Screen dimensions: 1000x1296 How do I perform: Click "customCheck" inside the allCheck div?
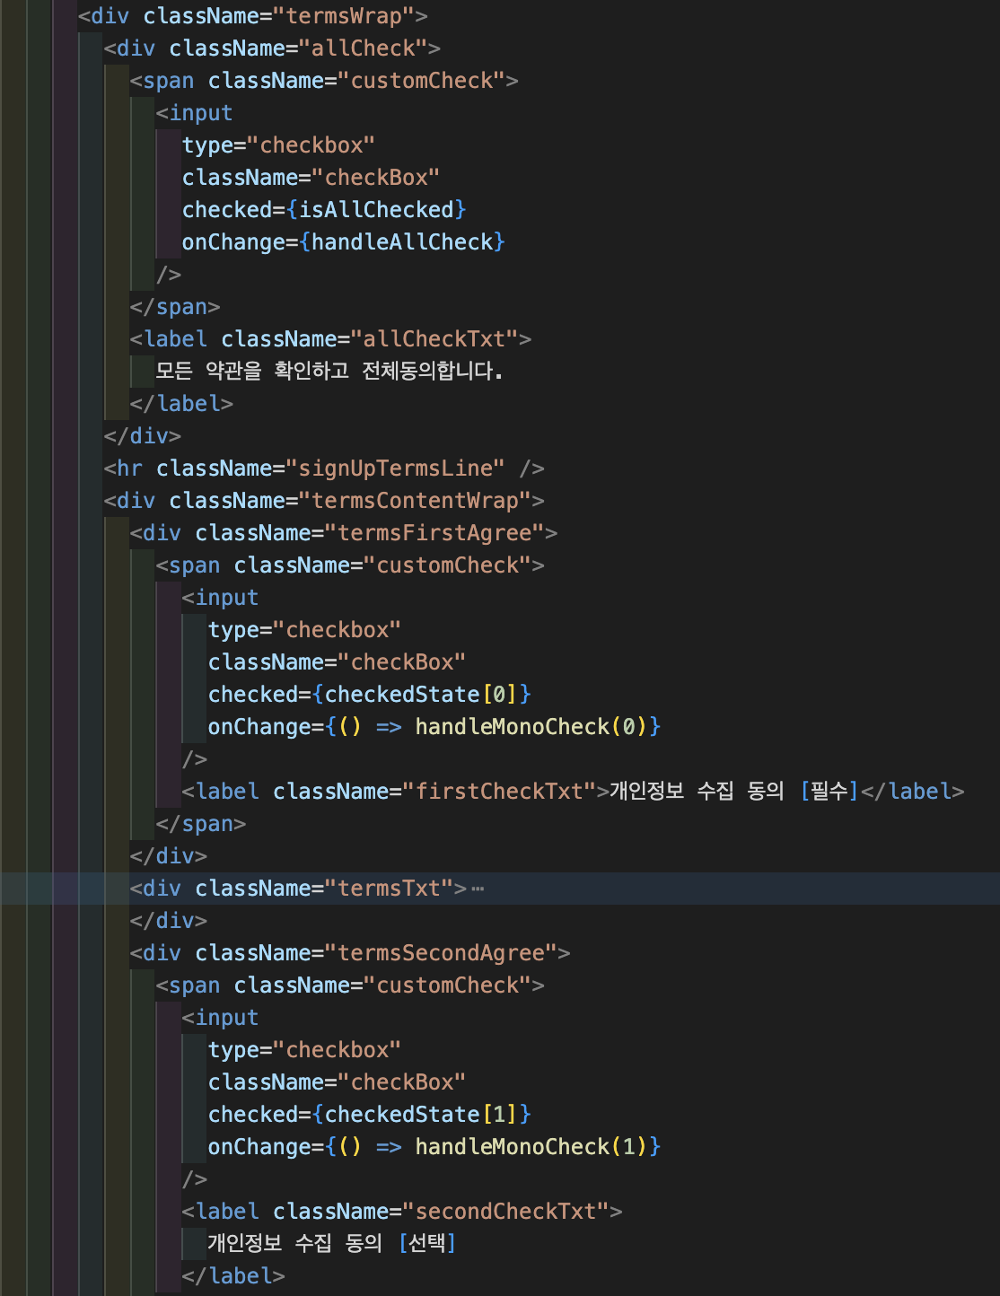[x=421, y=81]
